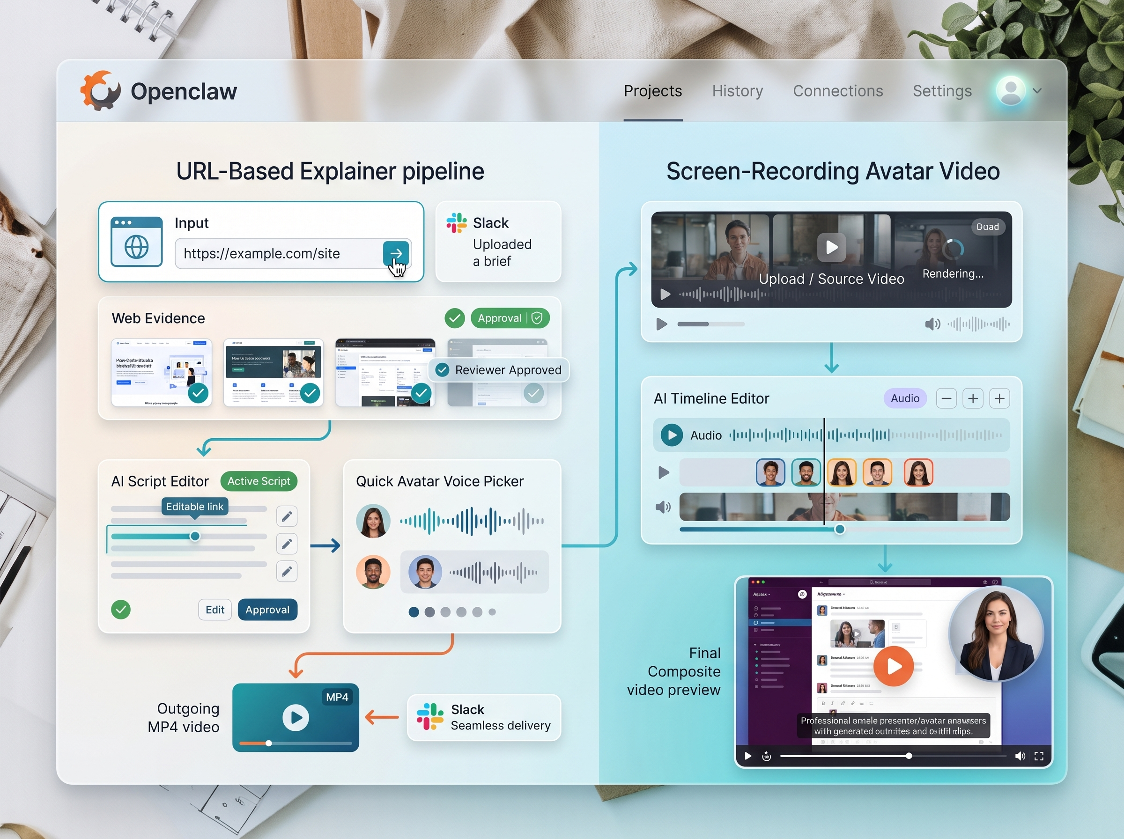1124x839 pixels.
Task: Click the green checkmark in the AI Script Editor
Action: (121, 609)
